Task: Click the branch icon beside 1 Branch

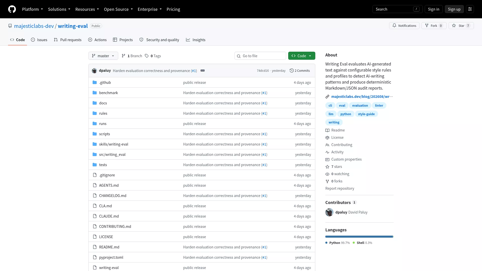Action: 124,56
